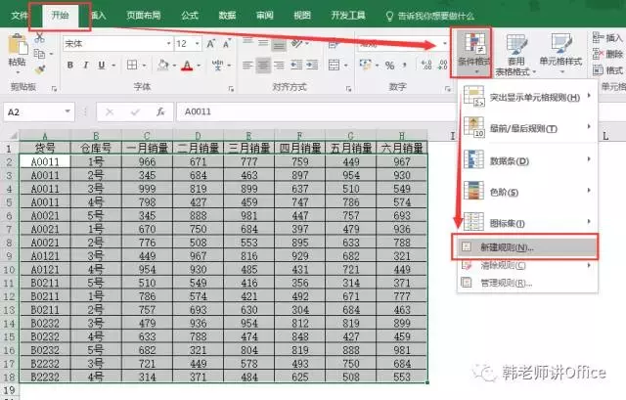The height and width of the screenshot is (400, 626).
Task: Toggle Italic formatting
Action: click(x=85, y=66)
